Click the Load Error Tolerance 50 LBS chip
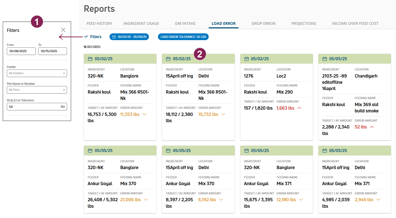The width and height of the screenshot is (396, 218). point(183,37)
